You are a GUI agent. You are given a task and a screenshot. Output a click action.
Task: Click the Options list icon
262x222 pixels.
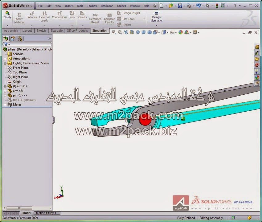pyautogui.click(x=223, y=6)
